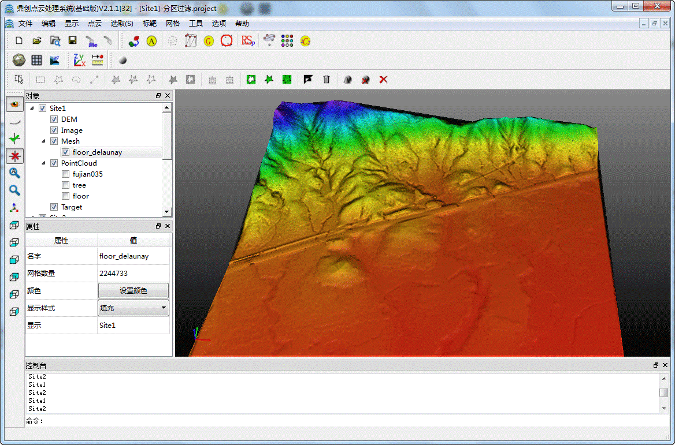Click the open folder toolbar icon

pyautogui.click(x=36, y=40)
